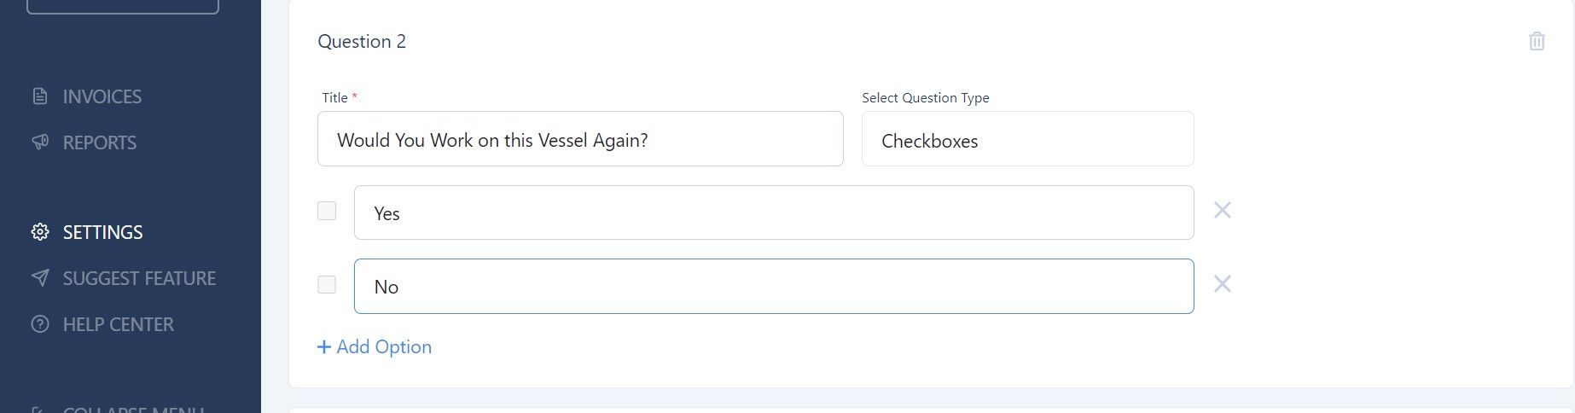This screenshot has height=413, width=1575.
Task: Click into the No option text field
Action: (x=774, y=286)
